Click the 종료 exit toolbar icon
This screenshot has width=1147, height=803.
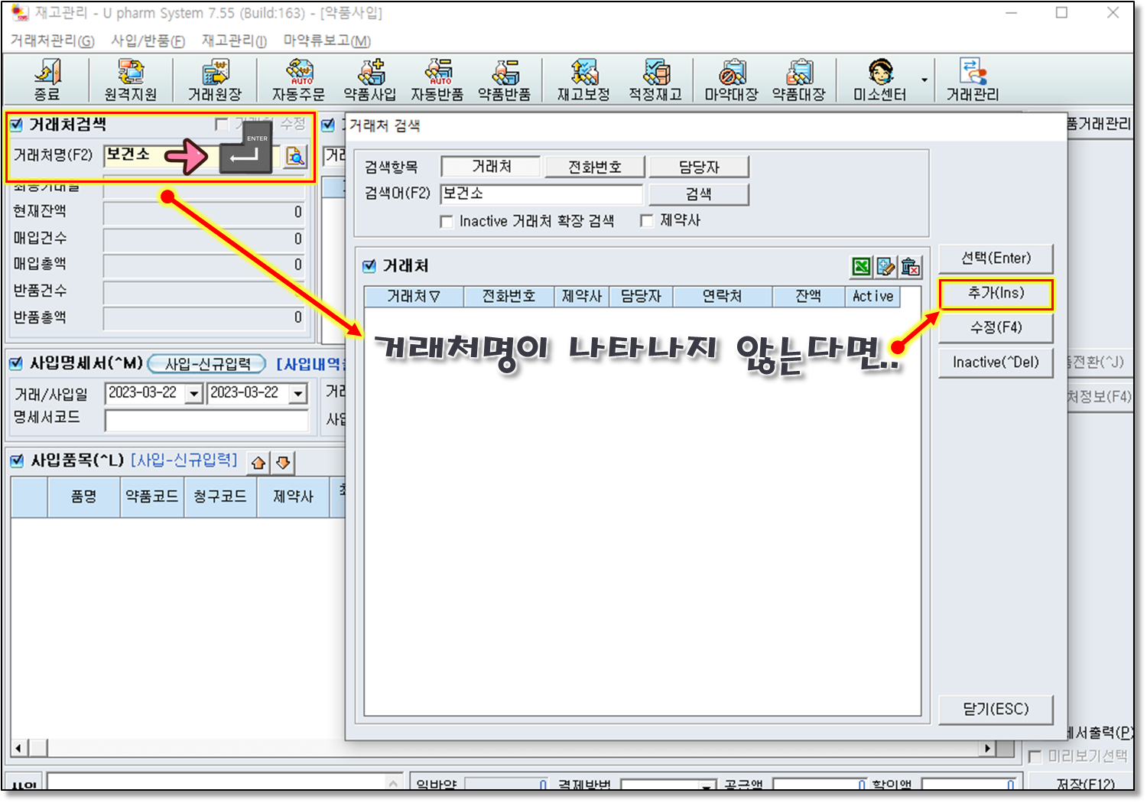(x=47, y=80)
